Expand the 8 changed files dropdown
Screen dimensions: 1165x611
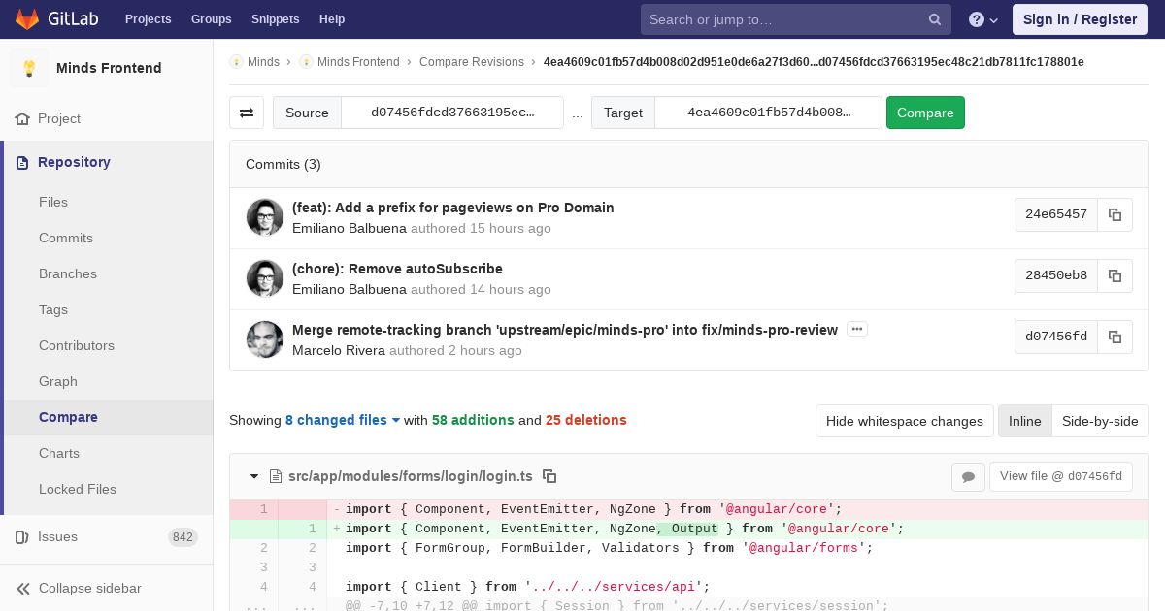[x=343, y=420]
